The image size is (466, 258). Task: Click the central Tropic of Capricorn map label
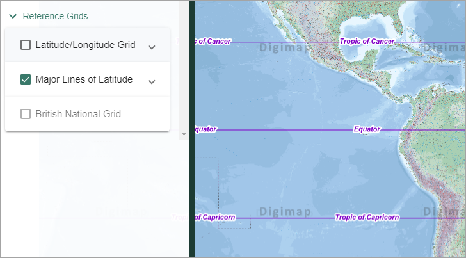[367, 217]
